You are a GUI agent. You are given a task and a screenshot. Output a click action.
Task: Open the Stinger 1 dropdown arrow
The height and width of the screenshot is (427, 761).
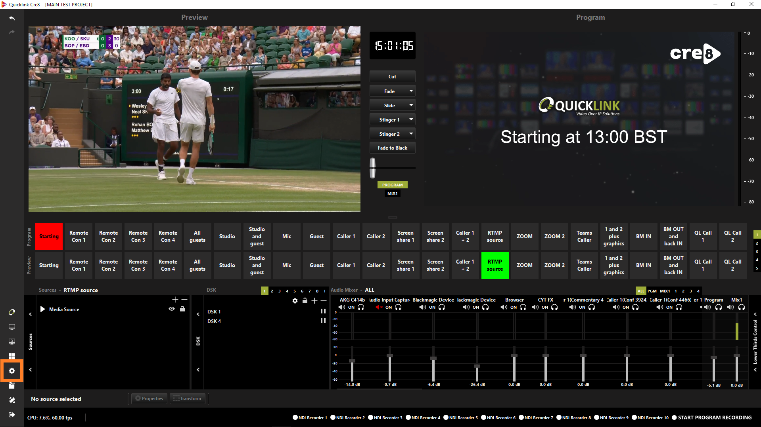pyautogui.click(x=411, y=120)
